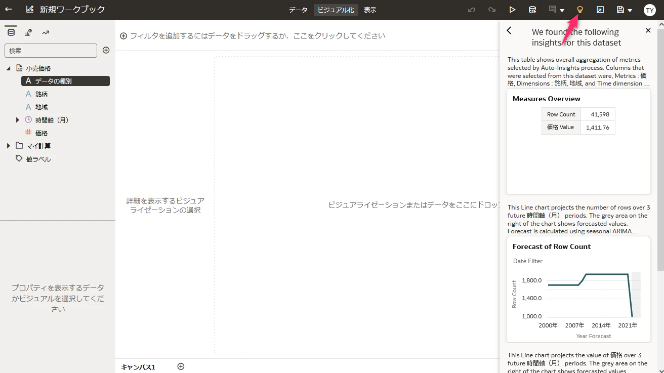This screenshot has width=664, height=373.
Task: Select the Measures Overview insight card
Action: click(x=578, y=142)
